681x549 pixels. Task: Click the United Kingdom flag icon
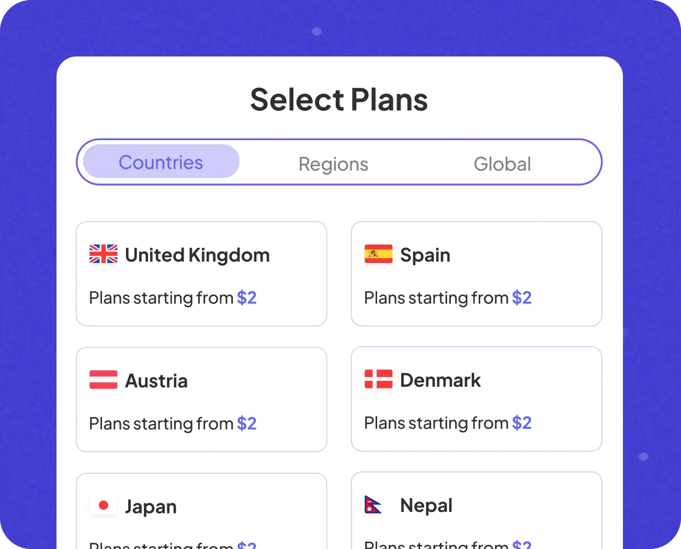[x=104, y=254]
